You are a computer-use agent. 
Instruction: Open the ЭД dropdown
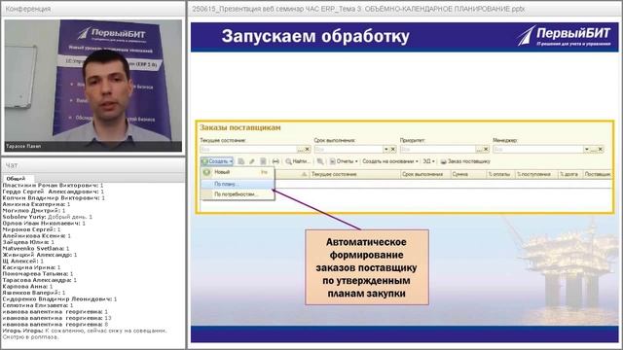(428, 161)
